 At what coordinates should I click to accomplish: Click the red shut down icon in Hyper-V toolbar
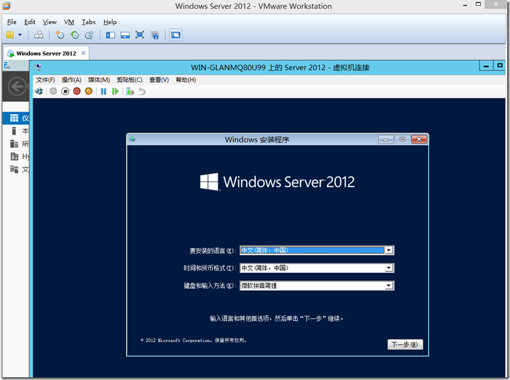click(76, 91)
